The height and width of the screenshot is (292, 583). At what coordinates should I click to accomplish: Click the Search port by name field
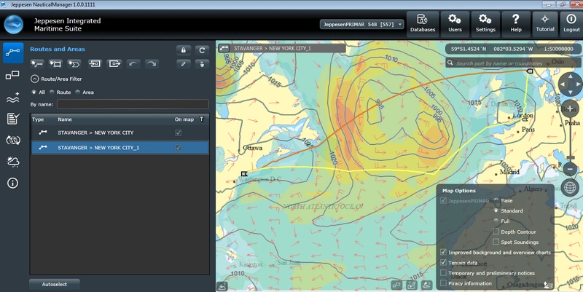point(512,63)
